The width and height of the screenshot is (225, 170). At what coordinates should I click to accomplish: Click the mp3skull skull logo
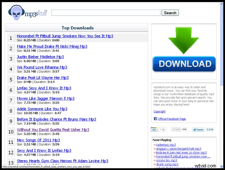click(16, 13)
